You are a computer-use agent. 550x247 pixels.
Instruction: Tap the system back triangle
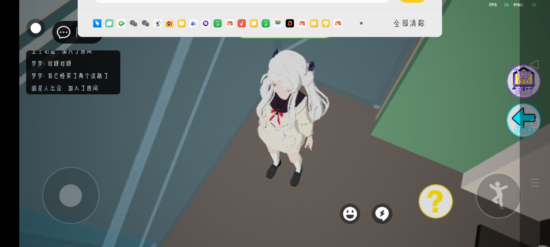click(x=535, y=64)
